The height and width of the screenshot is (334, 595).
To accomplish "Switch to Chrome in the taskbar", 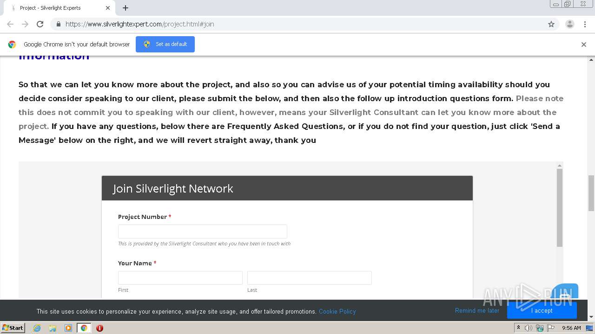I will click(x=84, y=328).
